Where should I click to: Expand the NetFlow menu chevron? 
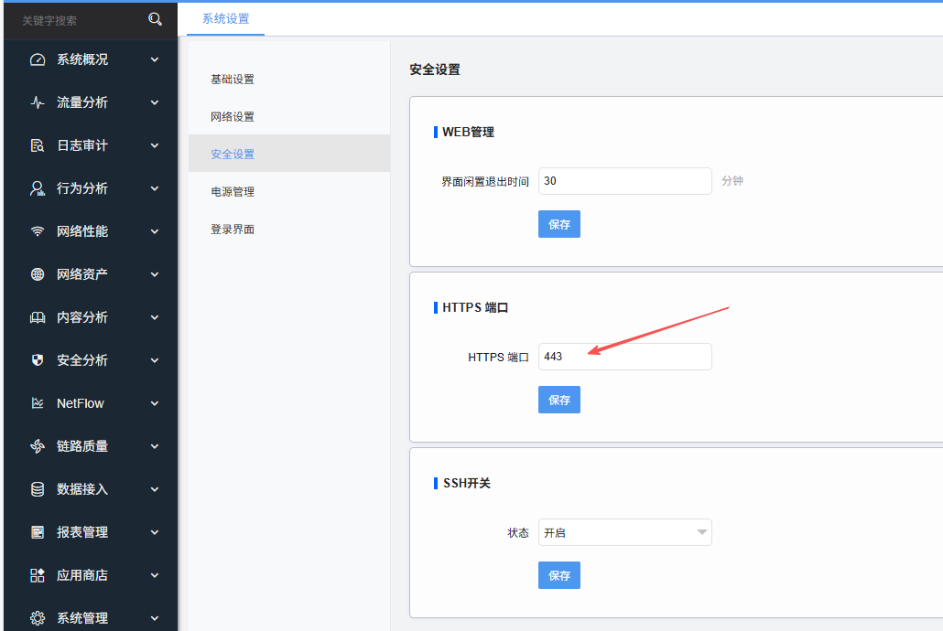coord(155,403)
